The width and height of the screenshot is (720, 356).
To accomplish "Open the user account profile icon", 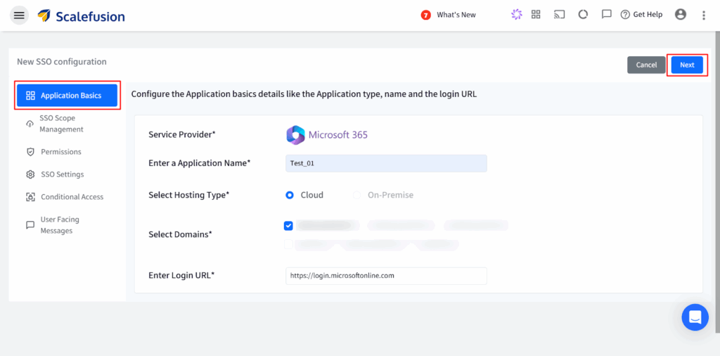I will click(x=680, y=15).
